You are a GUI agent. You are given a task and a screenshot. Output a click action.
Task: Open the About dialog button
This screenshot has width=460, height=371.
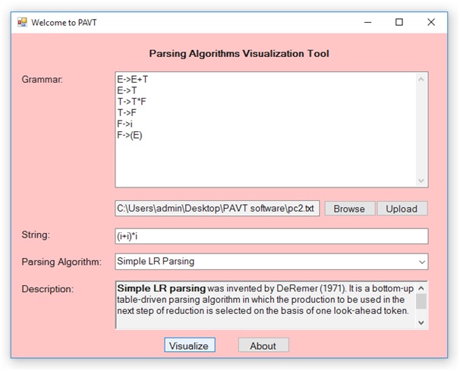[x=263, y=345]
